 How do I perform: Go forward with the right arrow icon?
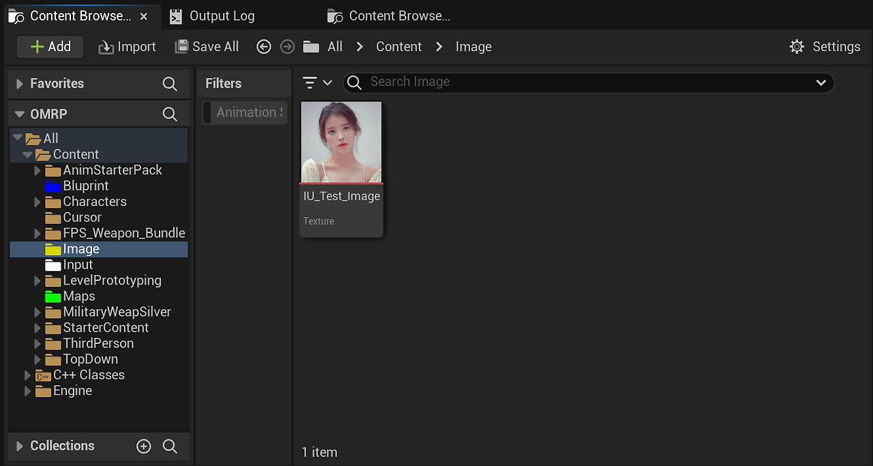[288, 46]
